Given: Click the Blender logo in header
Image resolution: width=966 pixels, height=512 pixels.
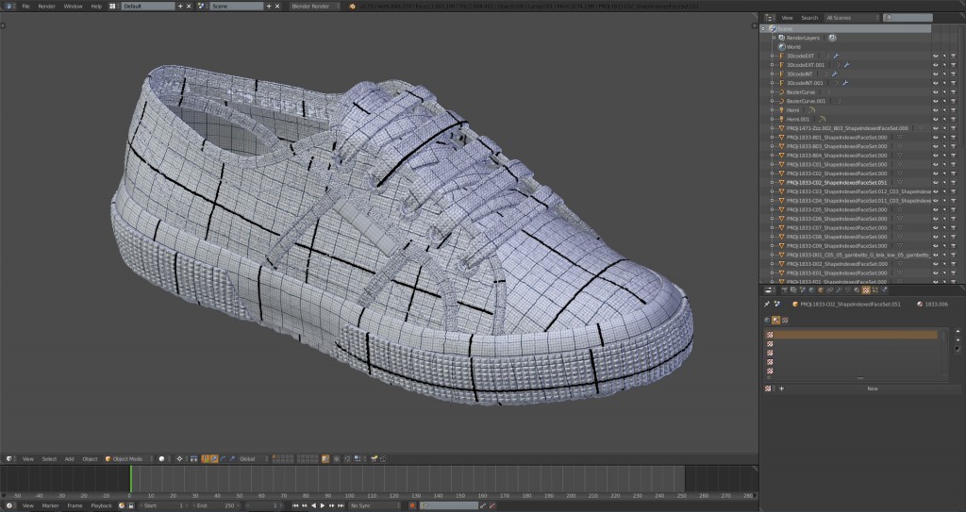Looking at the screenshot, I should click(x=352, y=7).
